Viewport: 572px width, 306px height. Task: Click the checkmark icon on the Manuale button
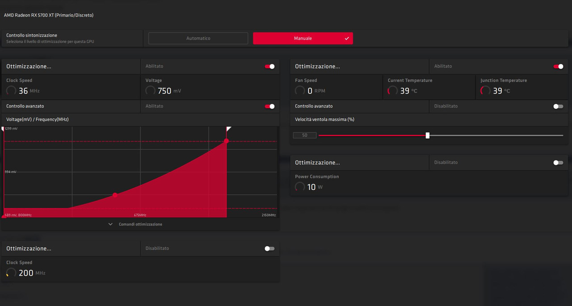[x=347, y=38]
